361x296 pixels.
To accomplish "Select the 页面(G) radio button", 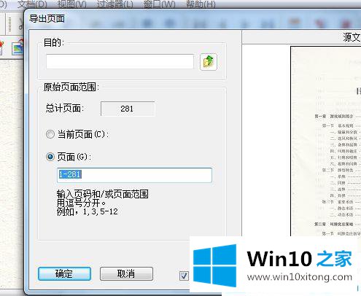I will (50, 157).
